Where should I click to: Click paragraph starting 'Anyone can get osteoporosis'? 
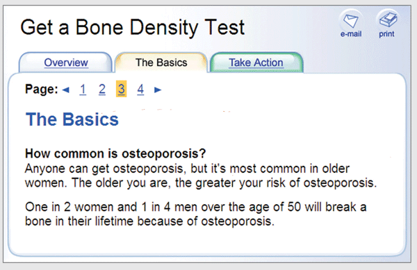pos(201,176)
